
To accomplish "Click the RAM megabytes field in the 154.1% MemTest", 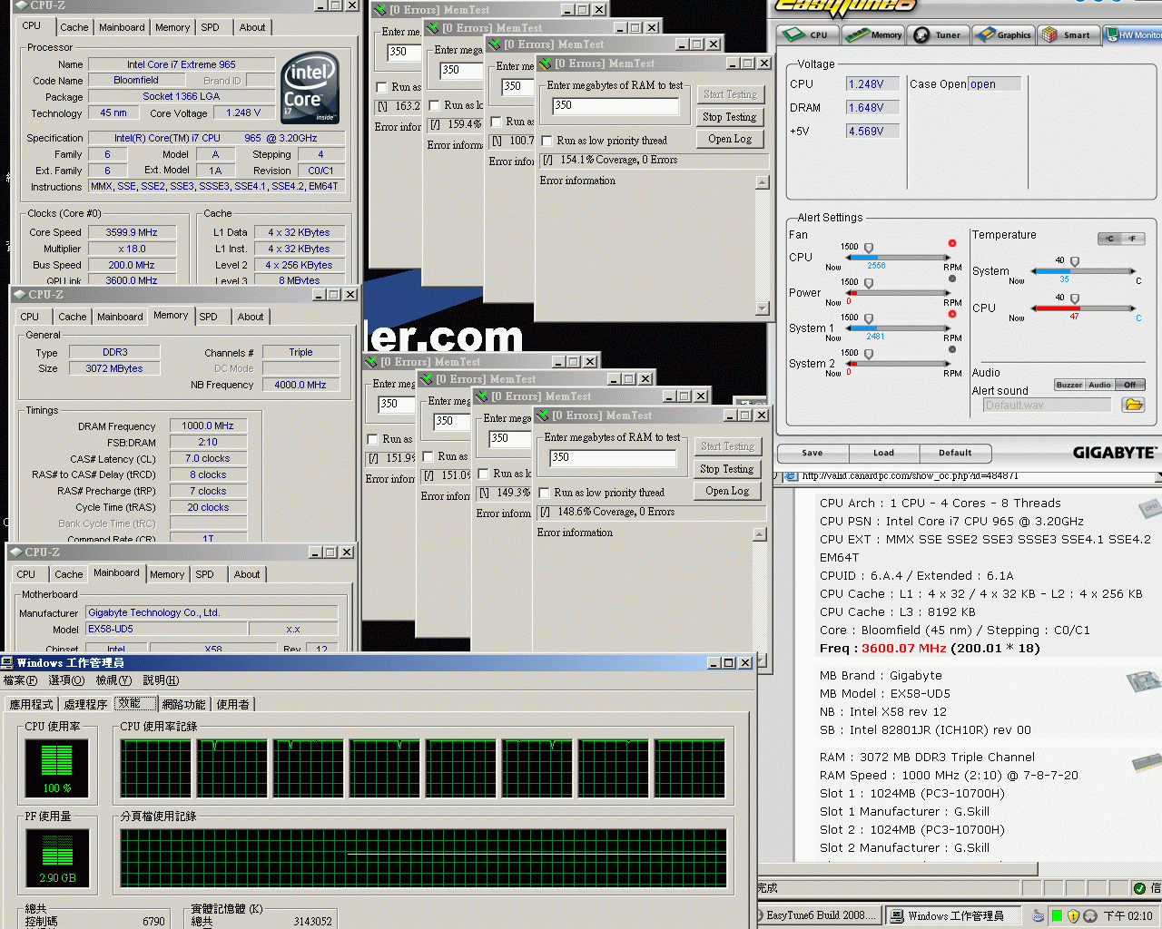I will [x=615, y=105].
